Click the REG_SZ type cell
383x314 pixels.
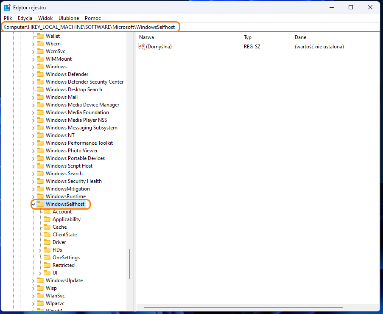252,46
